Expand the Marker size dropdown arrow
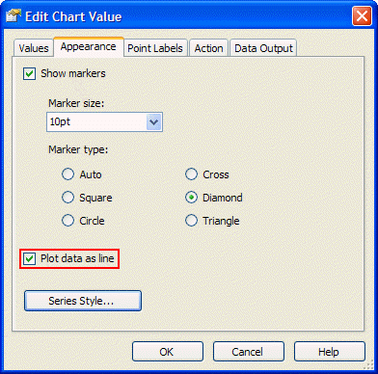 (153, 122)
